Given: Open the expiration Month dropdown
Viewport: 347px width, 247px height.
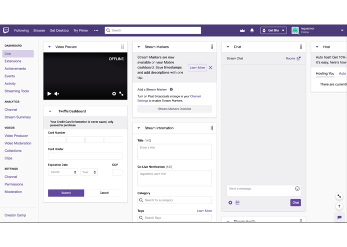Looking at the screenshot, I should 63,172.
